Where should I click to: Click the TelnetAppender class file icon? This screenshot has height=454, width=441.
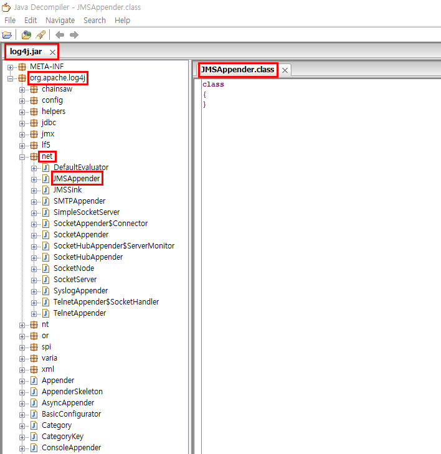click(45, 313)
